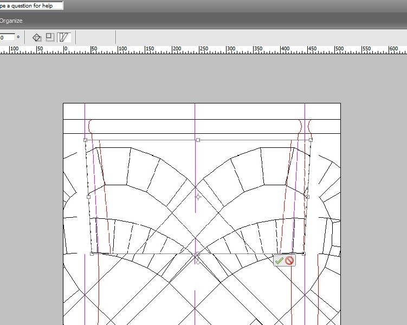407x325 pixels.
Task: Click the left-middle transform edge handle
Action: click(x=88, y=197)
